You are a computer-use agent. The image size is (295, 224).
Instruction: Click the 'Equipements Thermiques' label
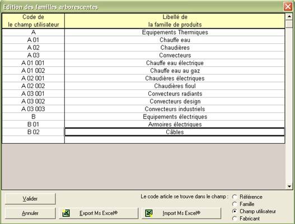pyautogui.click(x=175, y=32)
